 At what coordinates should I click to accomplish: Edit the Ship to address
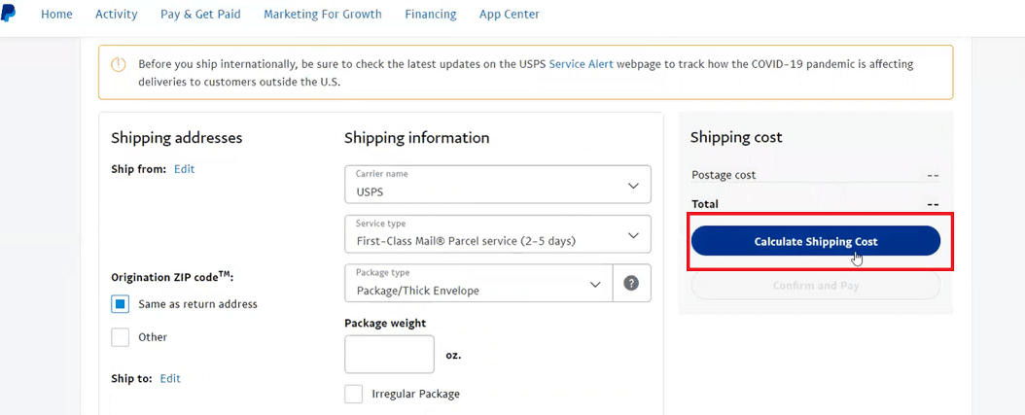coord(170,378)
